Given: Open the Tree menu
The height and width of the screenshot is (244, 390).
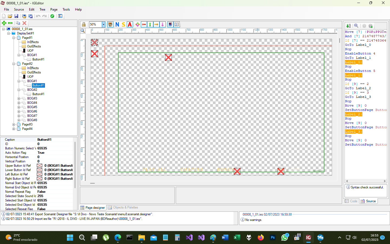Looking at the screenshot, I should 43,9.
